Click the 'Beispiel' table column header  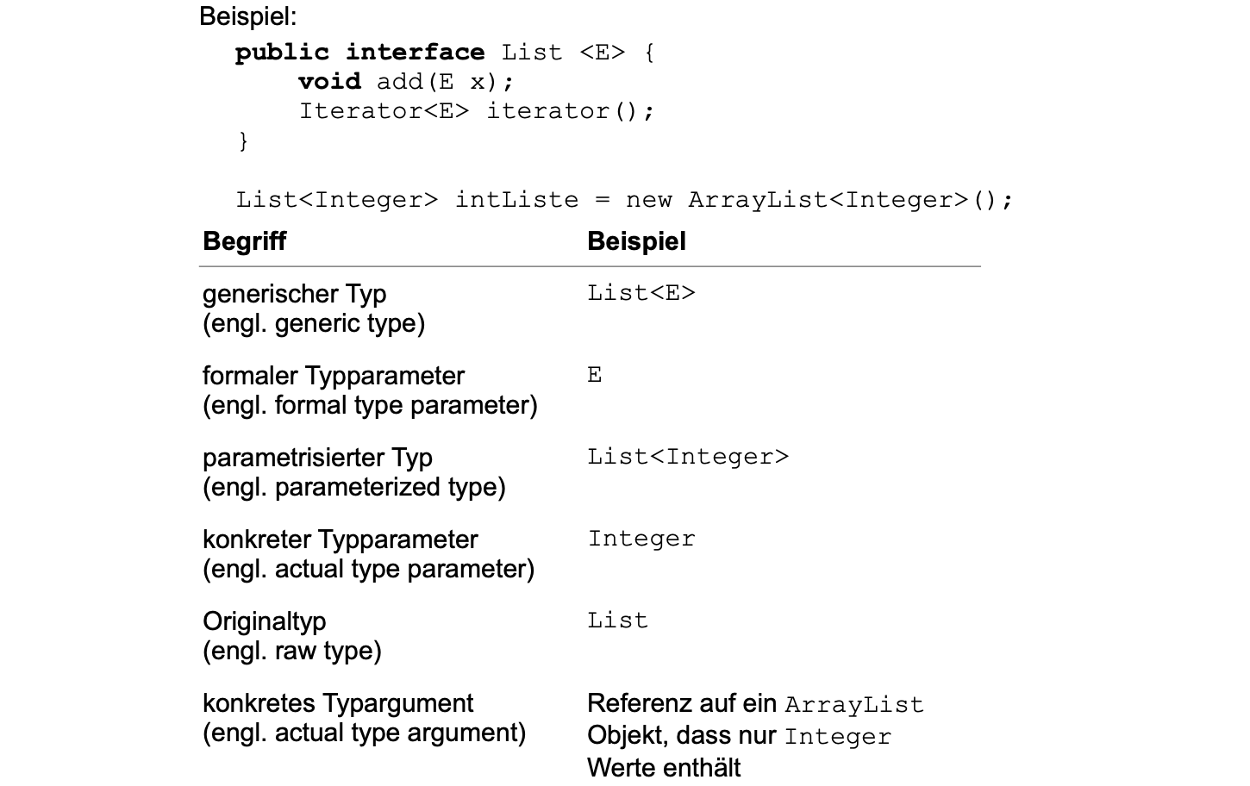636,241
